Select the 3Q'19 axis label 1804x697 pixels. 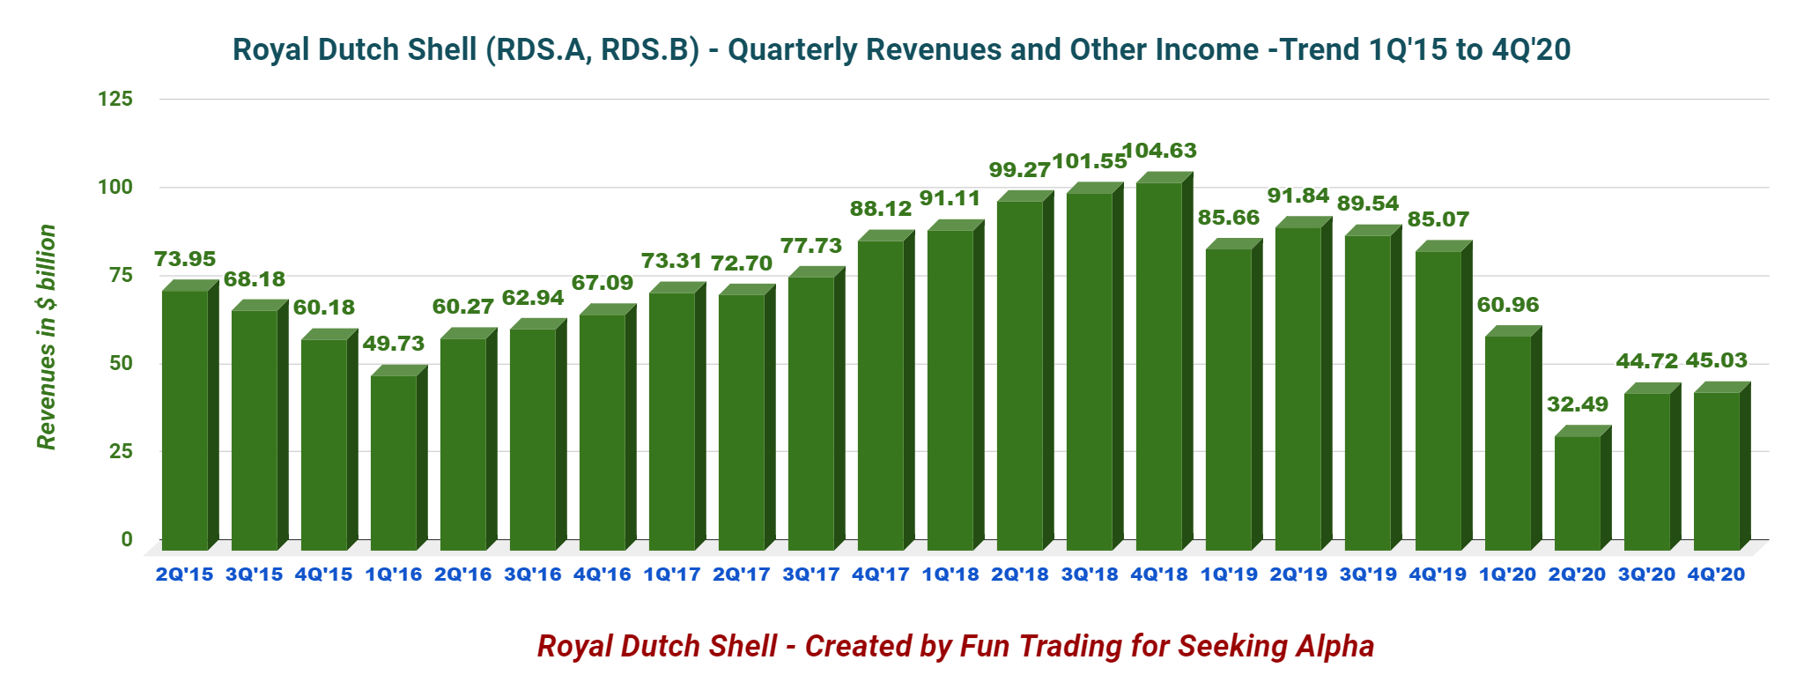coord(1368,575)
